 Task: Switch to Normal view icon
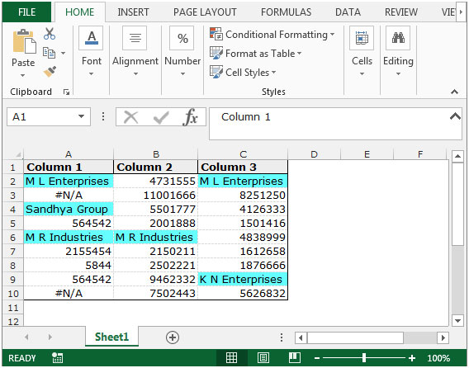pos(231,357)
